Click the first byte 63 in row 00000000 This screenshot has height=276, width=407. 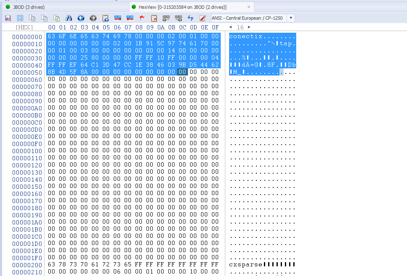pyautogui.click(x=51, y=36)
